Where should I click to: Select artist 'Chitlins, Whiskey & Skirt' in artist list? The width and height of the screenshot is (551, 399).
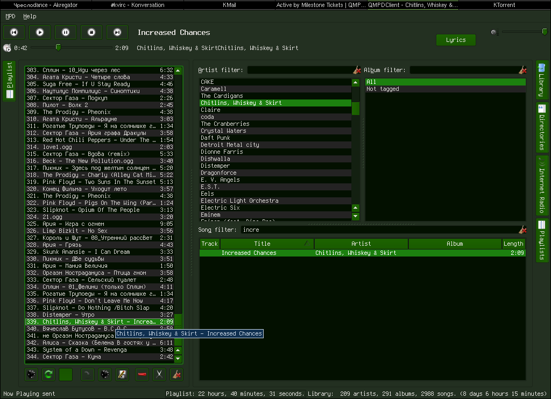(275, 103)
